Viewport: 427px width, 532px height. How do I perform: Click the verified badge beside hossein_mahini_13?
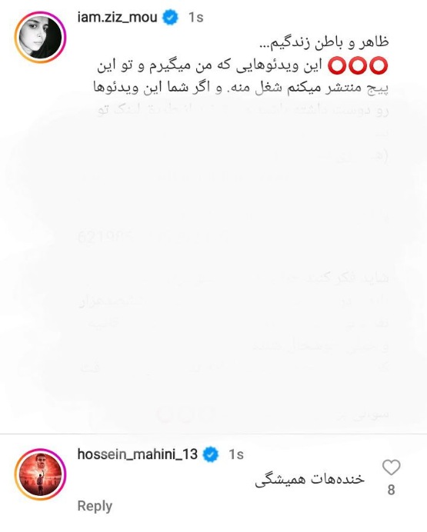211,454
